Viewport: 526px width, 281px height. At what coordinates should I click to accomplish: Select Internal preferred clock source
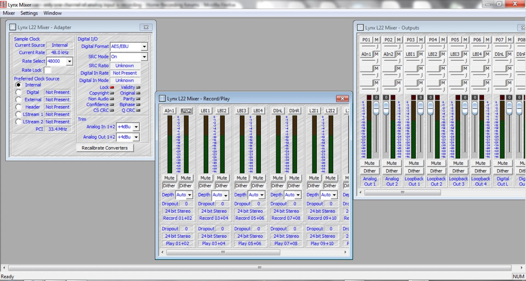[18, 85]
